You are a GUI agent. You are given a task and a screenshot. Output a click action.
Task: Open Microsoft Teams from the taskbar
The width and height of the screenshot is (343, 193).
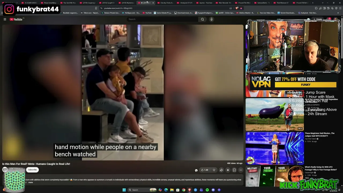tap(201, 190)
